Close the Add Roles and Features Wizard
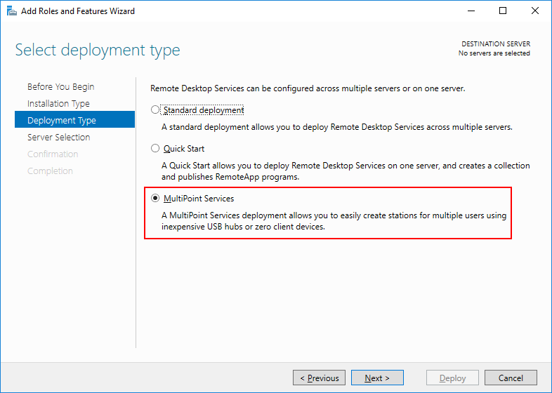 pos(535,11)
